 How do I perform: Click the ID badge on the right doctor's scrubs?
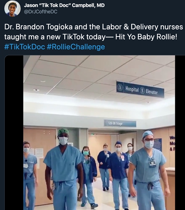[152, 163]
